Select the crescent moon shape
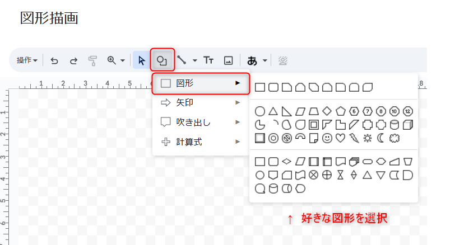The image size is (455, 245). [380, 138]
